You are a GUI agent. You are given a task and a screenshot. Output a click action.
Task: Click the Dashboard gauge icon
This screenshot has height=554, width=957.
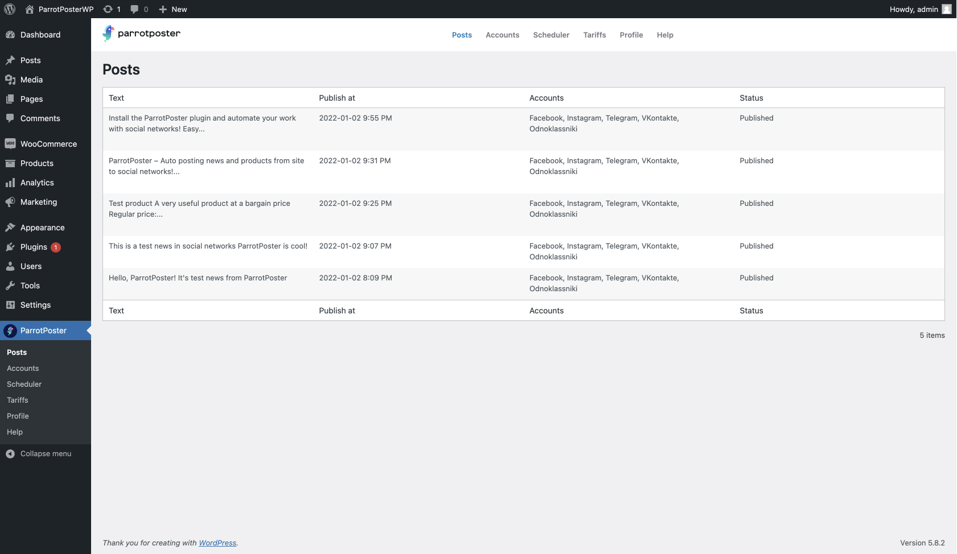click(x=10, y=35)
